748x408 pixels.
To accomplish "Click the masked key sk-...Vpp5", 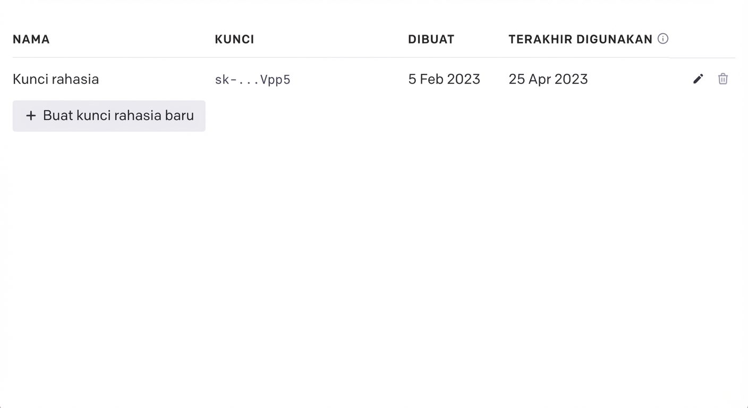I will click(252, 80).
